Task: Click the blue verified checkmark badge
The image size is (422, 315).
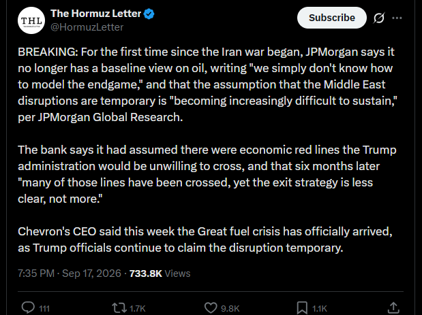Action: tap(149, 14)
